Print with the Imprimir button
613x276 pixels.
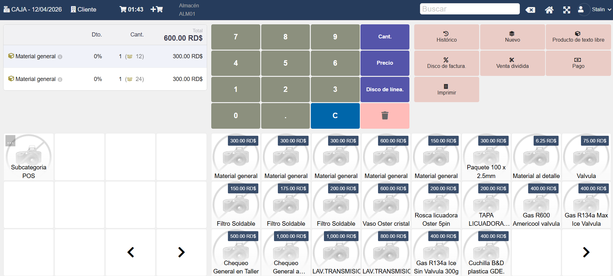[x=447, y=89]
